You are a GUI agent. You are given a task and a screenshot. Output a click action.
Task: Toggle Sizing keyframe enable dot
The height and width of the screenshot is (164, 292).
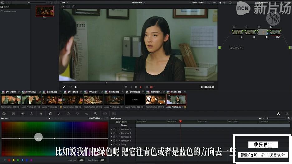[112, 144]
